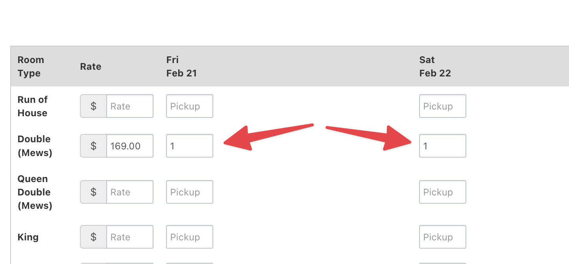Click Queen Double (Mews) Saturday Pickup field

coord(442,192)
